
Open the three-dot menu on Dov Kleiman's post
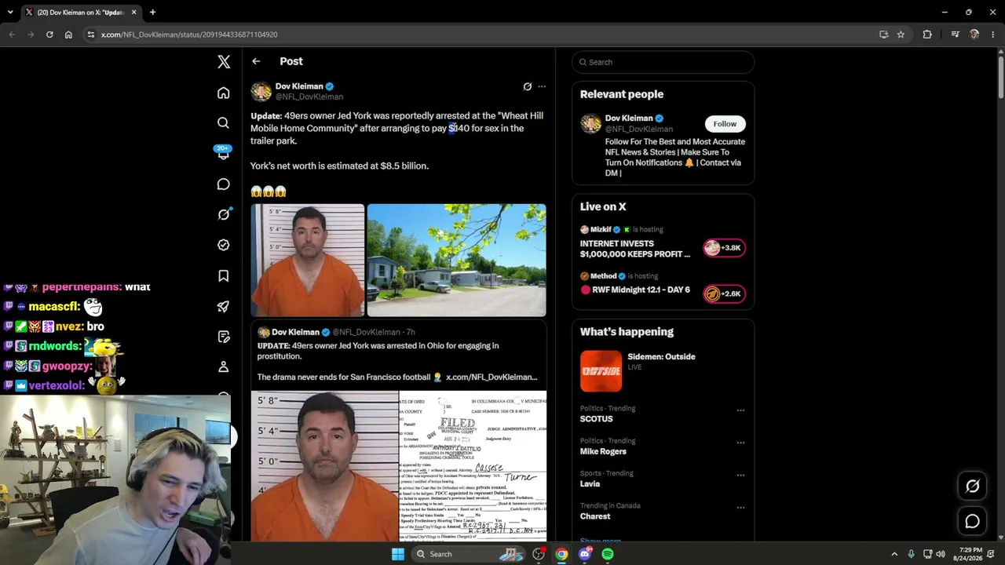tap(542, 86)
